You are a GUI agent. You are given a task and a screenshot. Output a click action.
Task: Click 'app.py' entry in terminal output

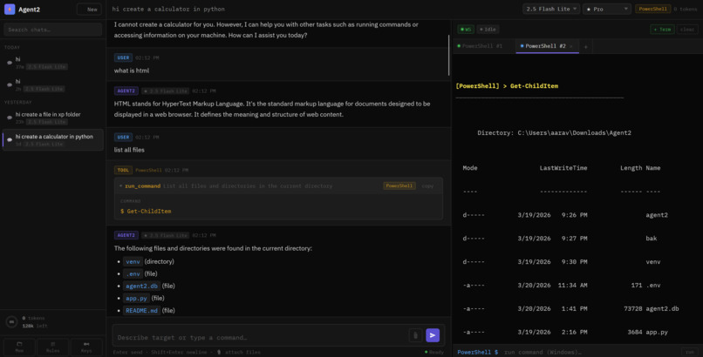657,332
